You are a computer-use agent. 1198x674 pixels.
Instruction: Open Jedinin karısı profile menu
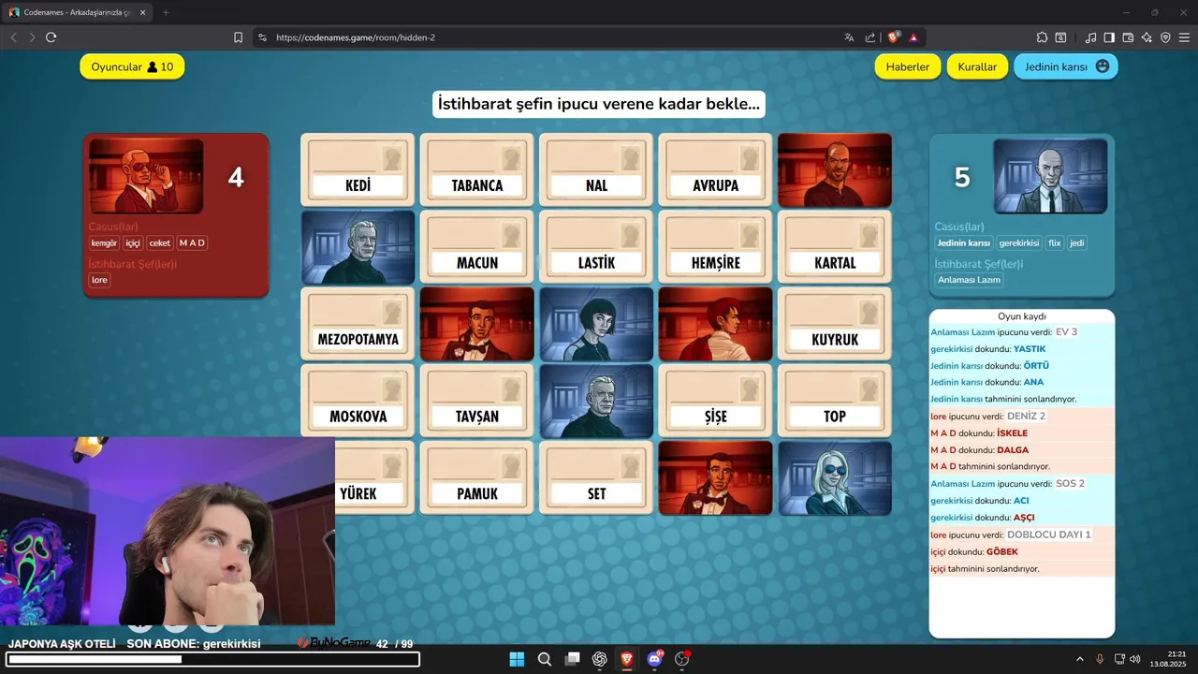1066,66
